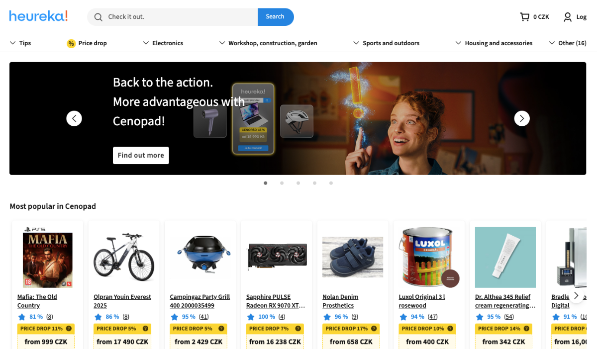This screenshot has height=349, width=597.
Task: Click the heureka! logo
Action: tap(38, 16)
